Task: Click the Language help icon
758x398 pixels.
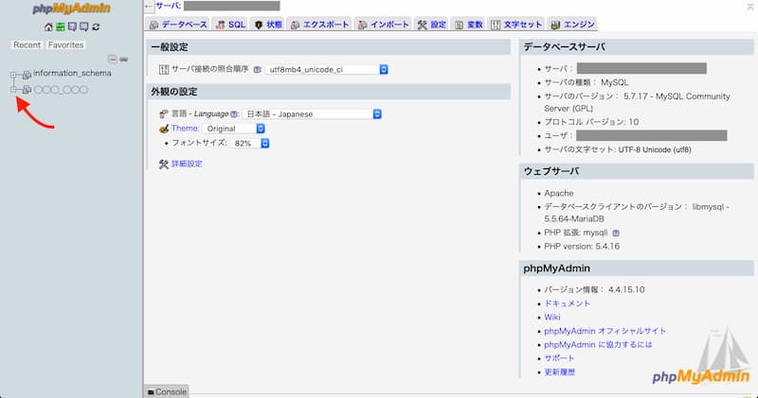Action: 234,114
